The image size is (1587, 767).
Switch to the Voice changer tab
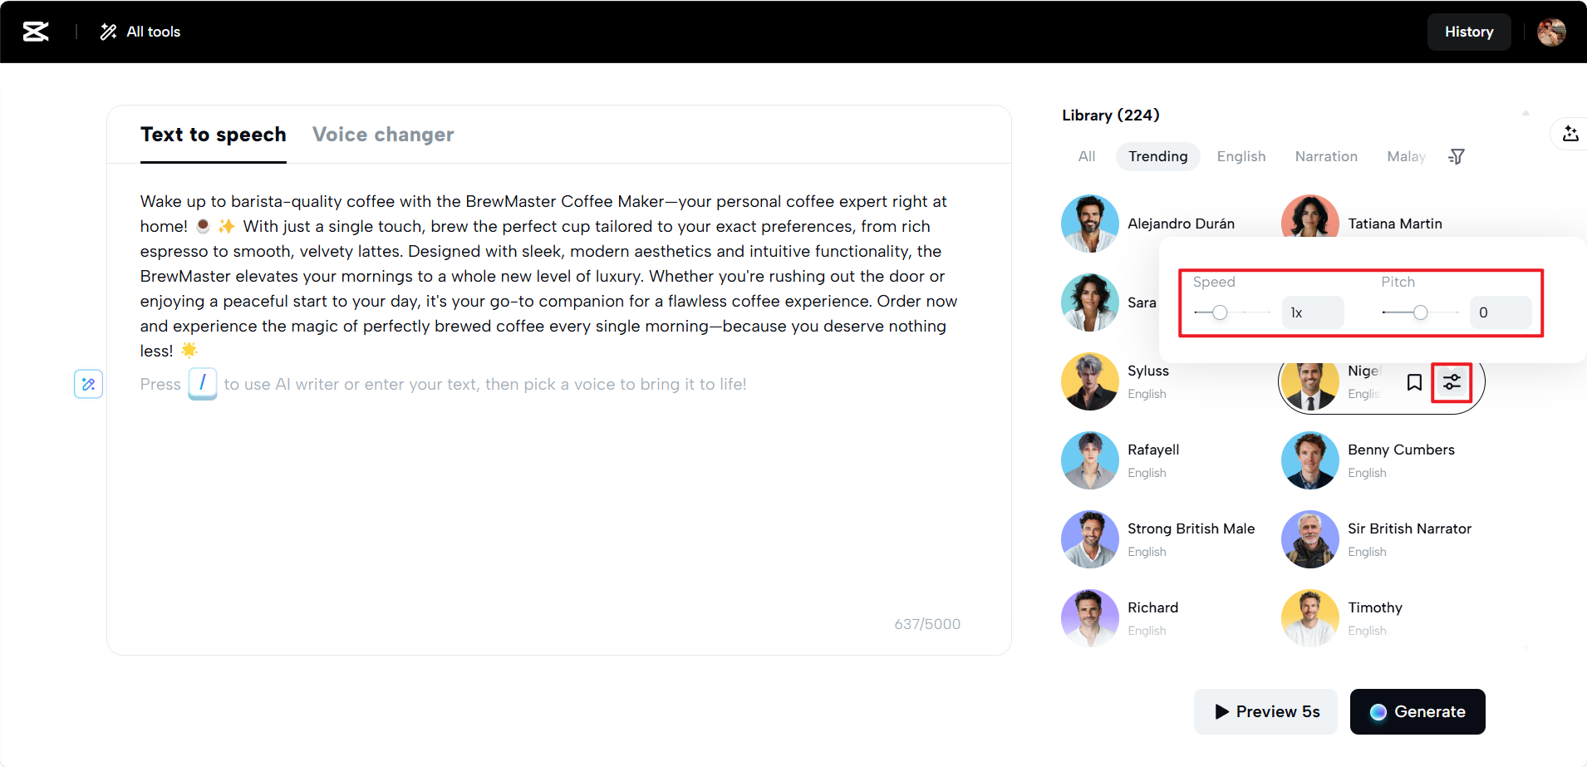click(x=383, y=135)
